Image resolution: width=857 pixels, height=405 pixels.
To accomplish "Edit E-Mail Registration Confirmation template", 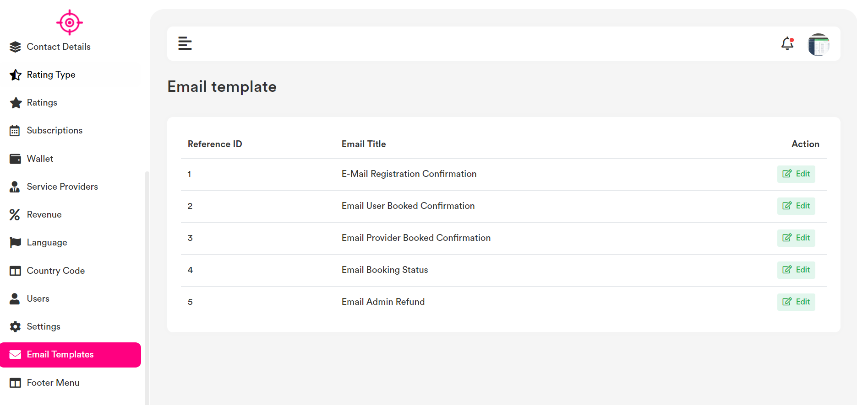I will coord(796,174).
